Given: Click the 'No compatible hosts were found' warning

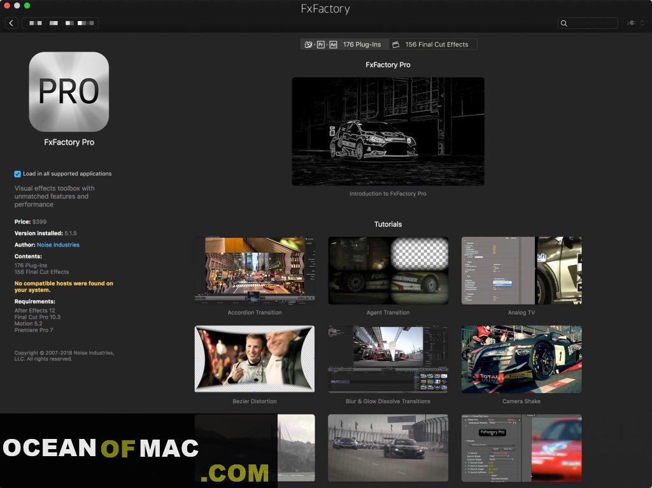Looking at the screenshot, I should [64, 287].
